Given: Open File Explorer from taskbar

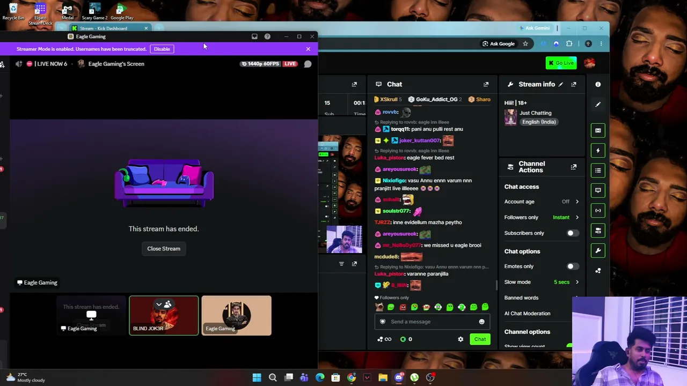Looking at the screenshot, I should tap(383, 377).
